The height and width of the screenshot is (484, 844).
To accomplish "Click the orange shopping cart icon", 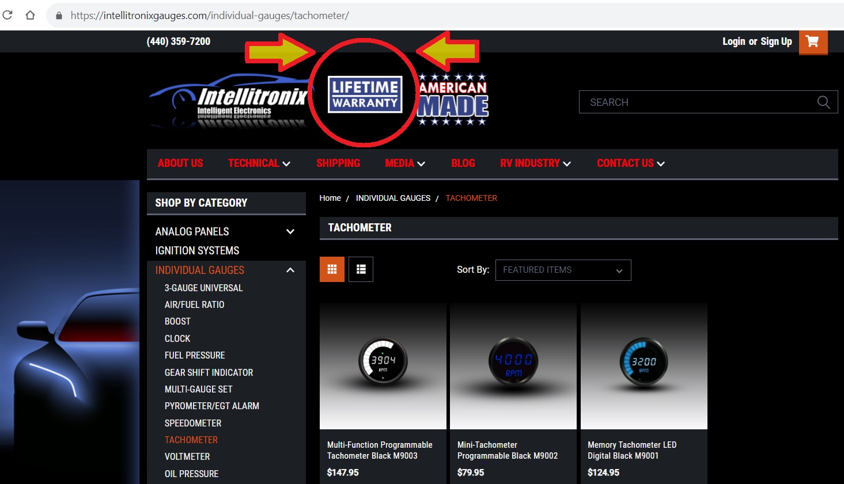I will coord(813,42).
